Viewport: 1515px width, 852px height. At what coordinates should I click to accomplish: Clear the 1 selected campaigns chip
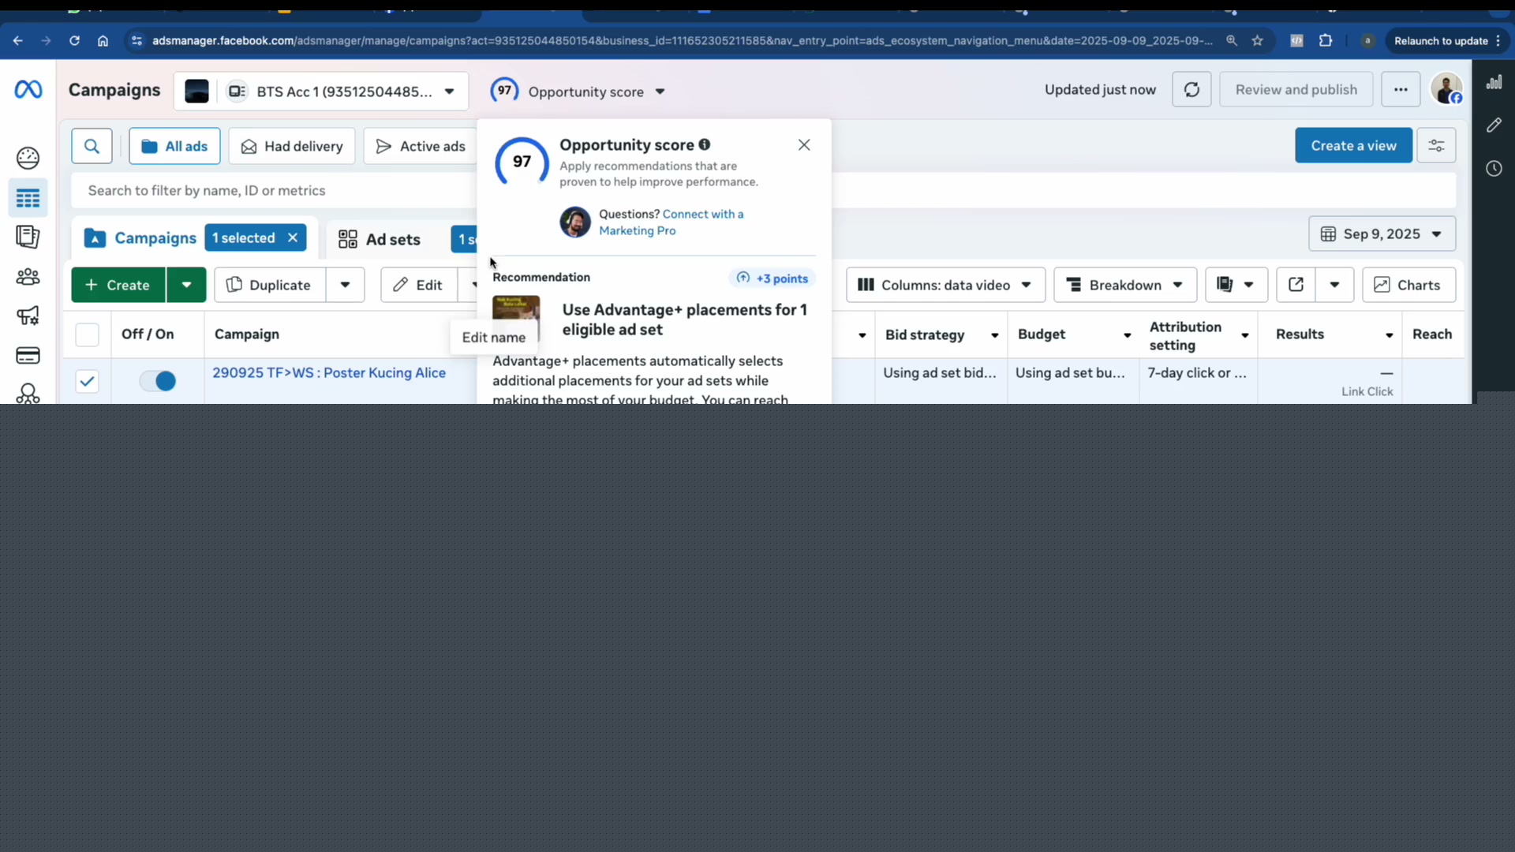293,237
